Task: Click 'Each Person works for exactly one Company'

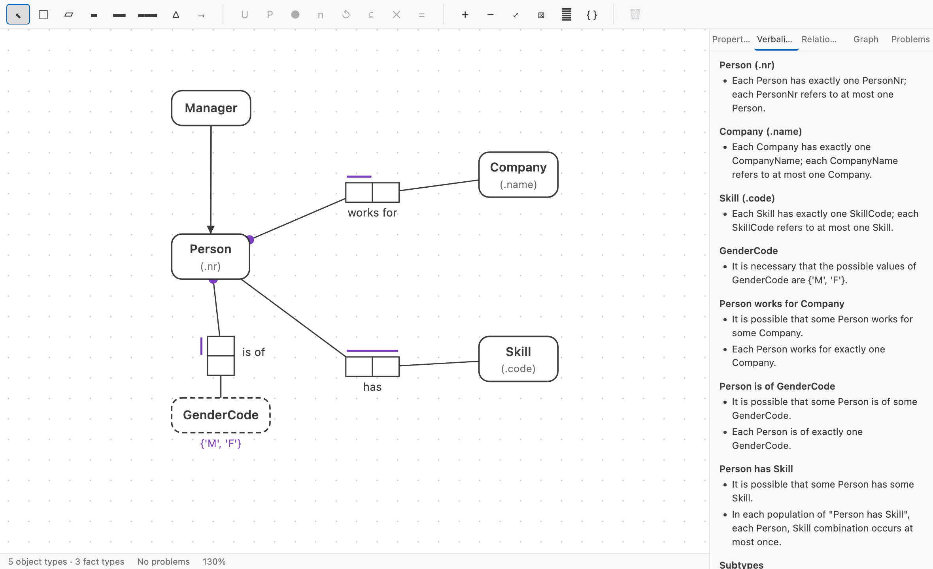Action: point(808,356)
